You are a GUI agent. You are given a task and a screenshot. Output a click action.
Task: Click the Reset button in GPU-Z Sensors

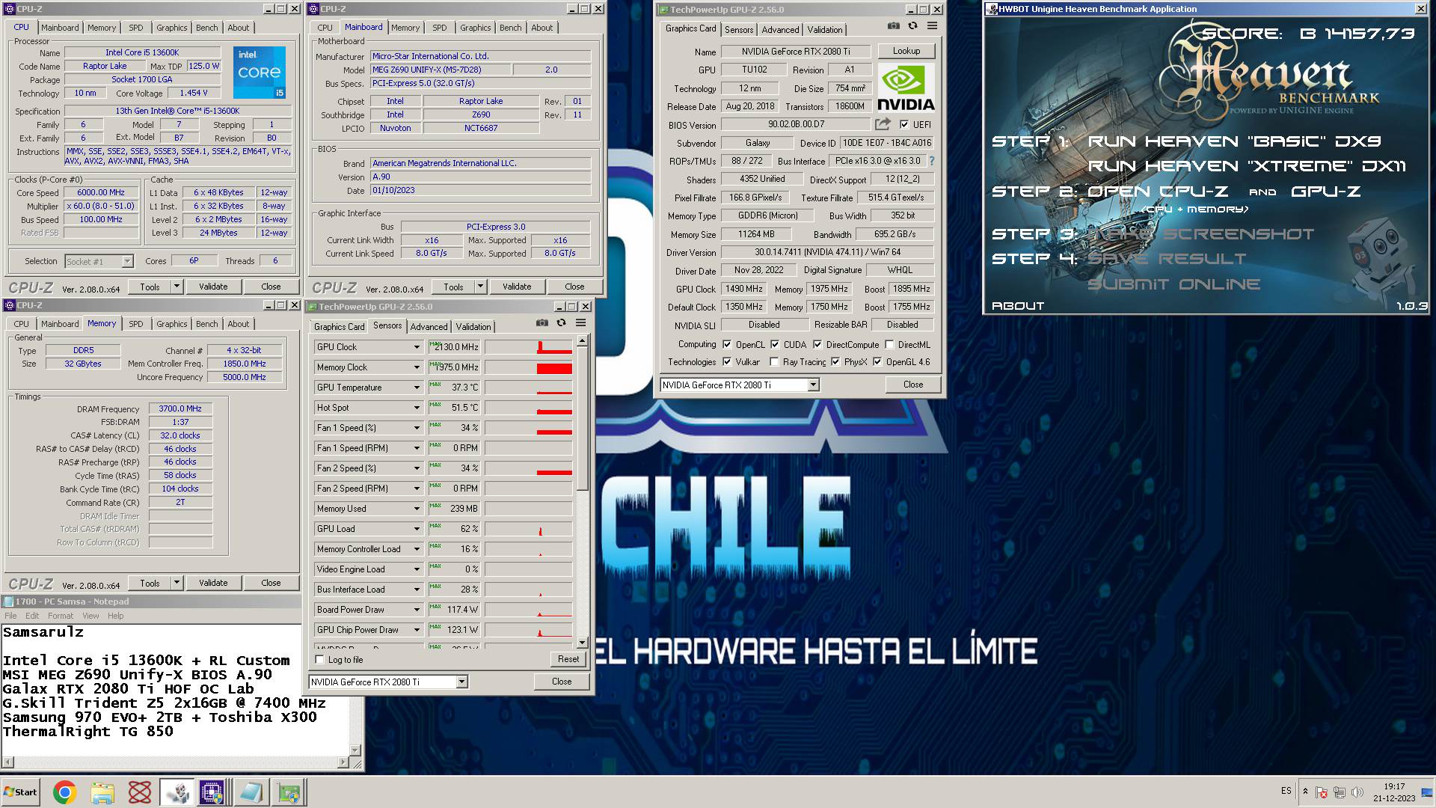(x=568, y=659)
